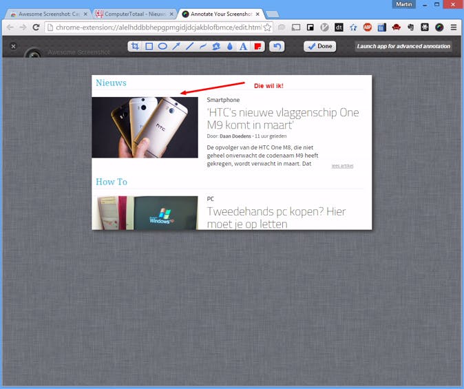Click the dt extension icon
The height and width of the screenshot is (389, 464).
(339, 28)
